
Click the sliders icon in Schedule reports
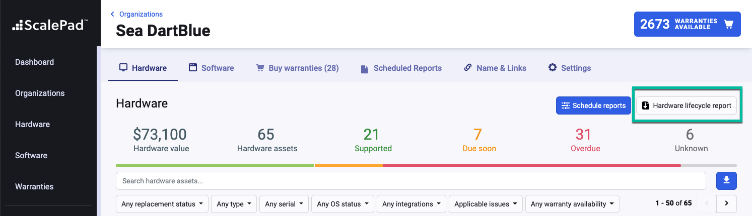[x=565, y=105]
